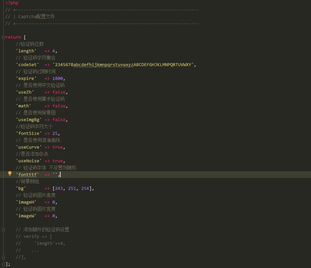The width and height of the screenshot is (311, 268).
Task: Click the 'useZh' array key
Action: (25, 92)
